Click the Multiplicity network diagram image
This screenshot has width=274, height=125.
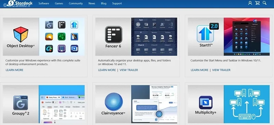(247, 104)
